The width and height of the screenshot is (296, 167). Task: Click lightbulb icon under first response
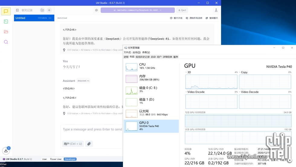(64, 50)
